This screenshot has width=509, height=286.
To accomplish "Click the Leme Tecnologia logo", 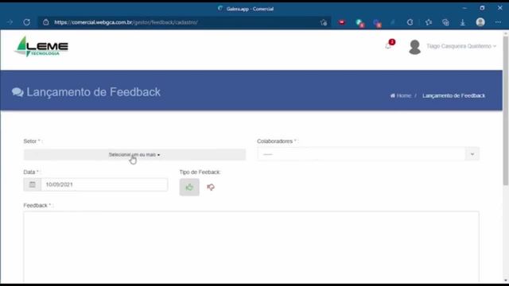I will click(x=41, y=46).
